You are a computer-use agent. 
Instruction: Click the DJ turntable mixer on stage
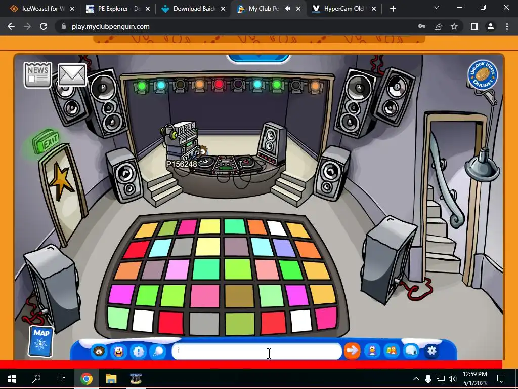pyautogui.click(x=225, y=165)
